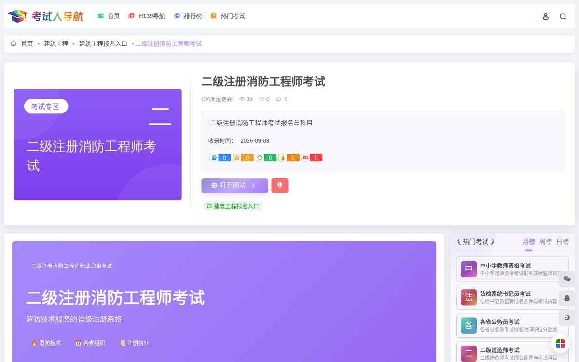Click the 中 icon of 中小学教师资格考试
The width and height of the screenshot is (579, 362).
coord(469,269)
